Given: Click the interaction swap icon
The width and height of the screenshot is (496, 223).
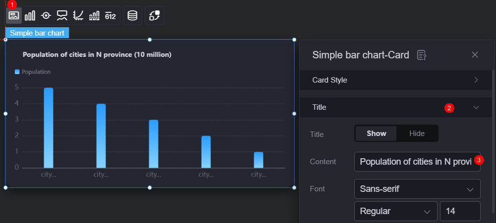Looking at the screenshot, I should click(x=155, y=15).
